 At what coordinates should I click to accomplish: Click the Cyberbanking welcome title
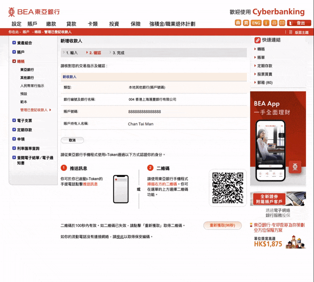coord(279,12)
